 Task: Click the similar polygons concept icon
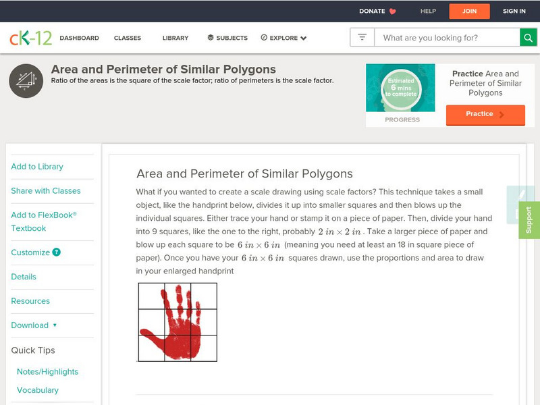[x=26, y=81]
